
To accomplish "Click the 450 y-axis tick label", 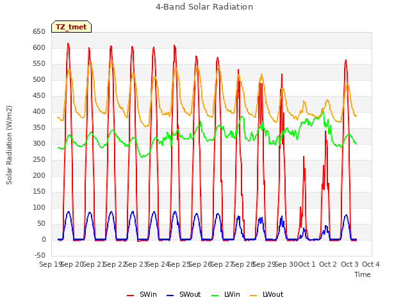I will point(39,96).
